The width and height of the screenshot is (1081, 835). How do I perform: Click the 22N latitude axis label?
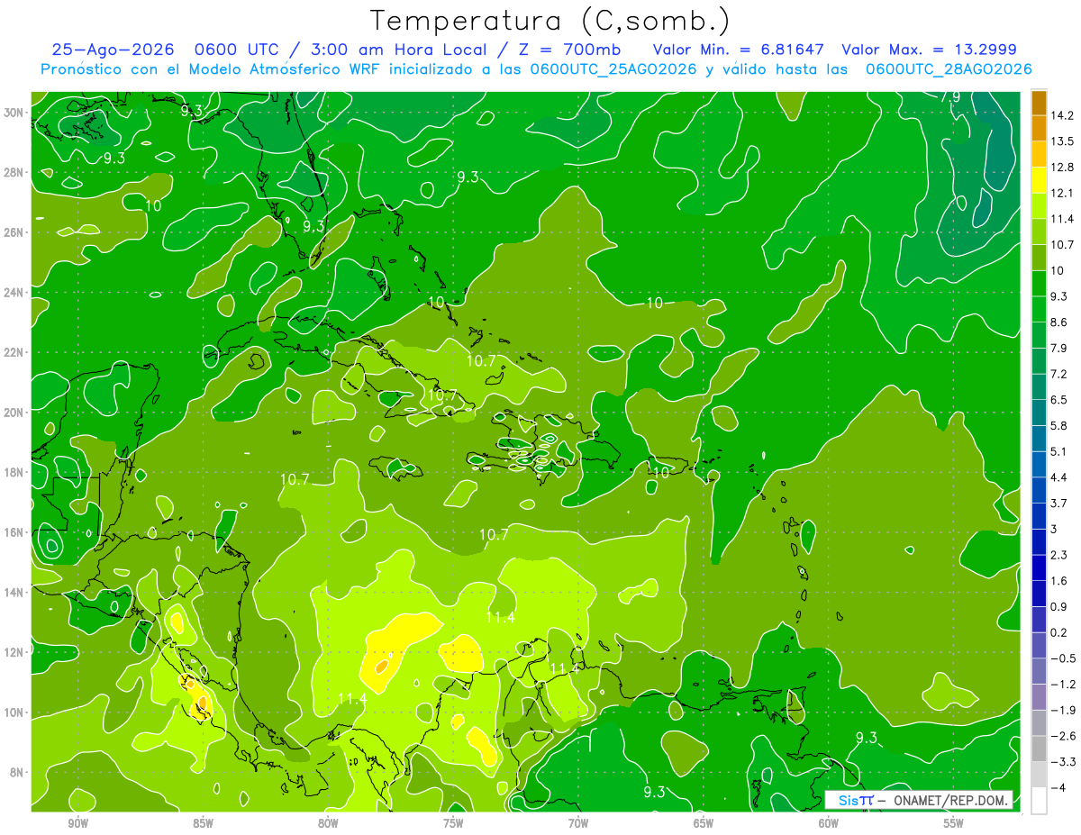14,352
